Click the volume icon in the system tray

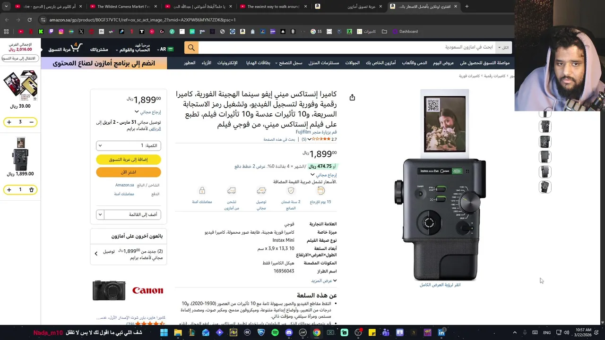(x=566, y=332)
